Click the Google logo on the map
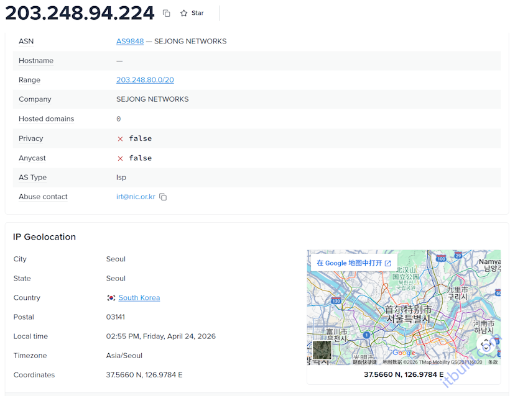The image size is (510, 396). point(404,353)
